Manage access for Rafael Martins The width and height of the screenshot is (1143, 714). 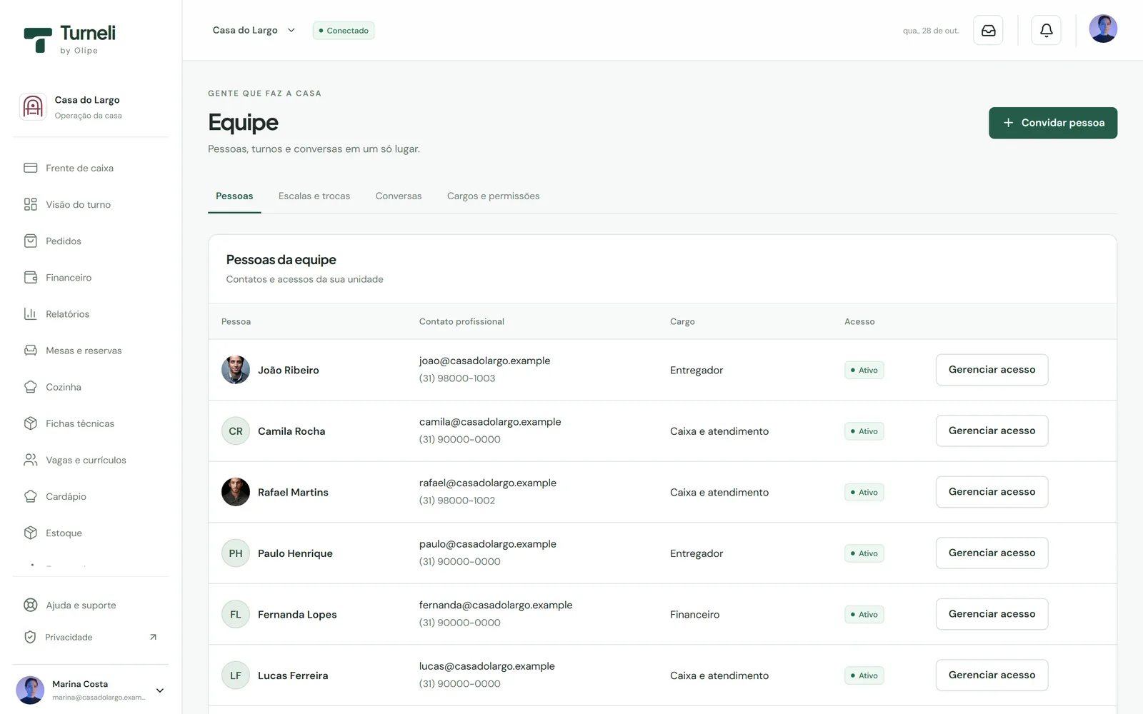(992, 492)
